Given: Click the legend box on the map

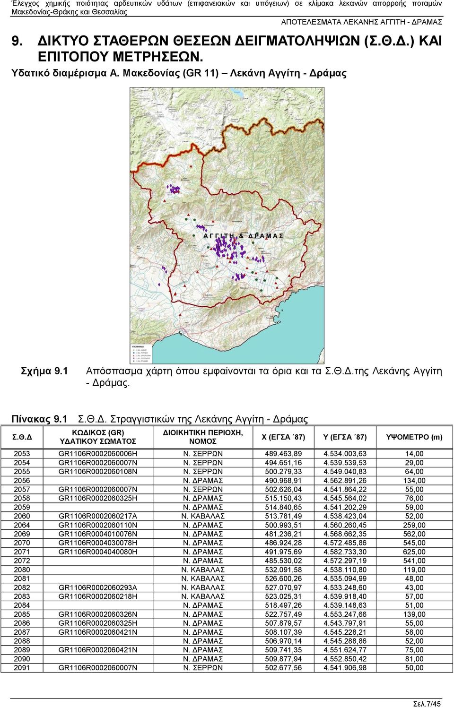Looking at the screenshot, I should coord(142,353).
